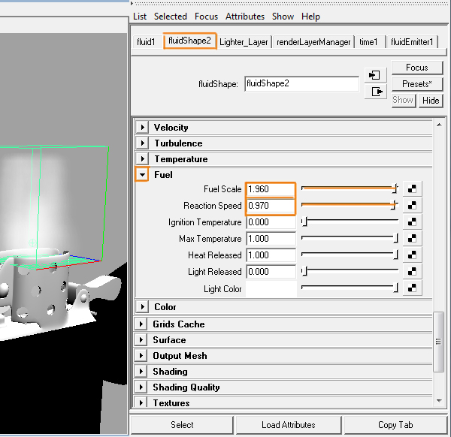The width and height of the screenshot is (451, 437).
Task: Open the List menu
Action: [140, 17]
